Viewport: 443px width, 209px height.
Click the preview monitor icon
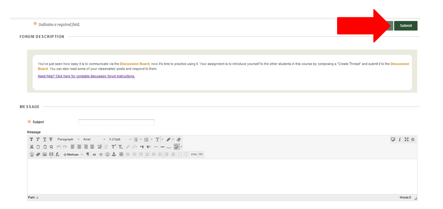click(393, 139)
